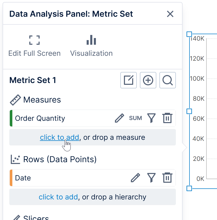Edit the Order Quantity measure with pencil

click(119, 118)
